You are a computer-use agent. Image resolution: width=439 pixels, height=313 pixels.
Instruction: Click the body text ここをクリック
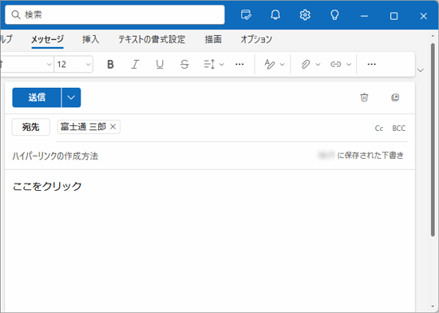(47, 186)
